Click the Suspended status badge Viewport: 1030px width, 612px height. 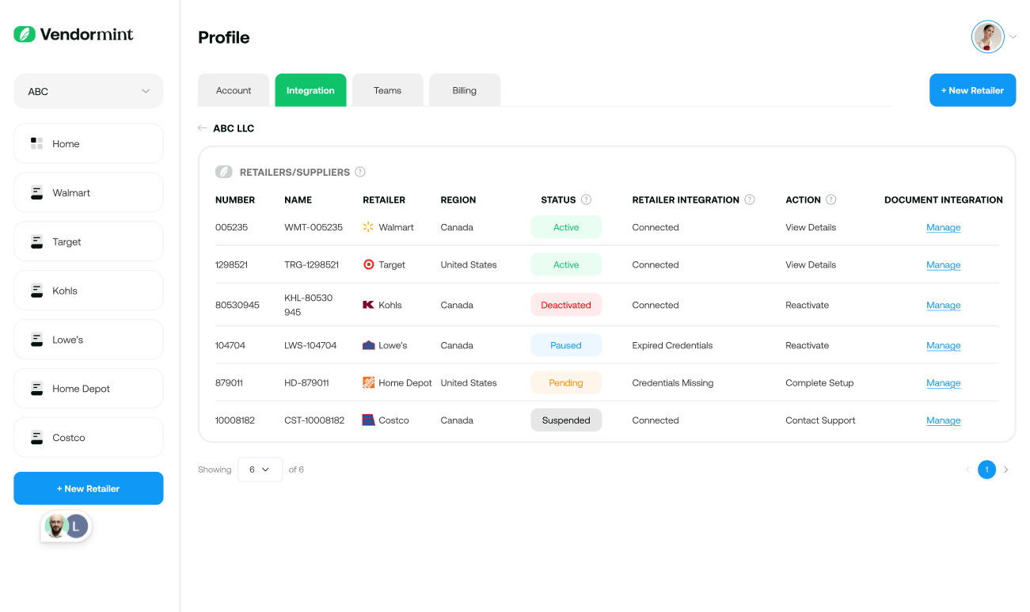(566, 420)
